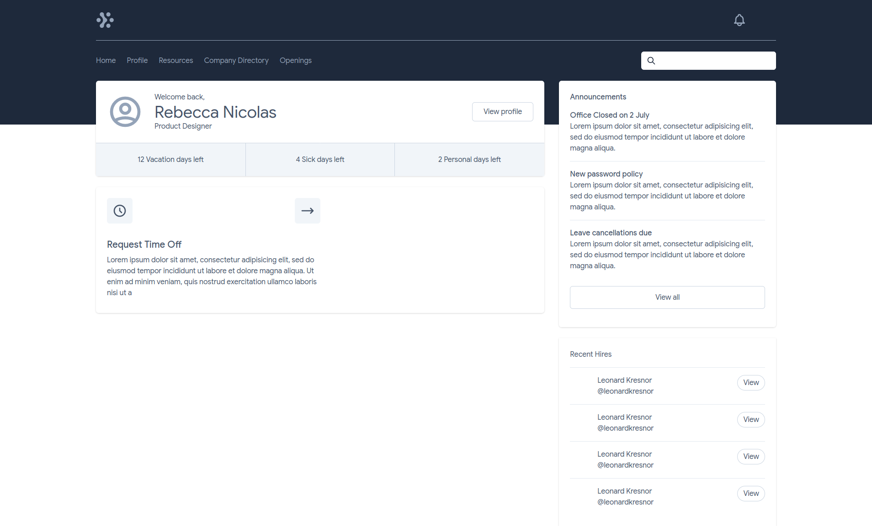Open Office Closed on 2 July announcement
This screenshot has width=872, height=526.
click(x=609, y=115)
